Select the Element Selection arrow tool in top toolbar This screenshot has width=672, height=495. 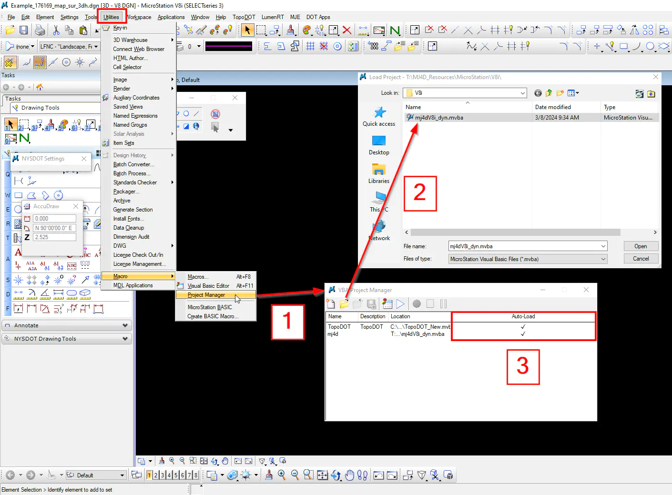[x=247, y=30]
